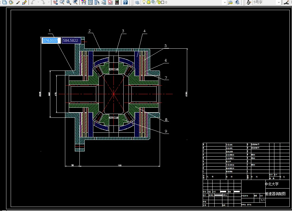Expand the layer list dropdown arrow

coord(224,2)
